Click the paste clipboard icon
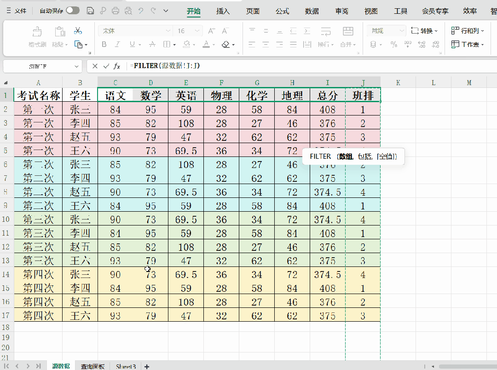Screen dimensions: 497x370 [59, 31]
